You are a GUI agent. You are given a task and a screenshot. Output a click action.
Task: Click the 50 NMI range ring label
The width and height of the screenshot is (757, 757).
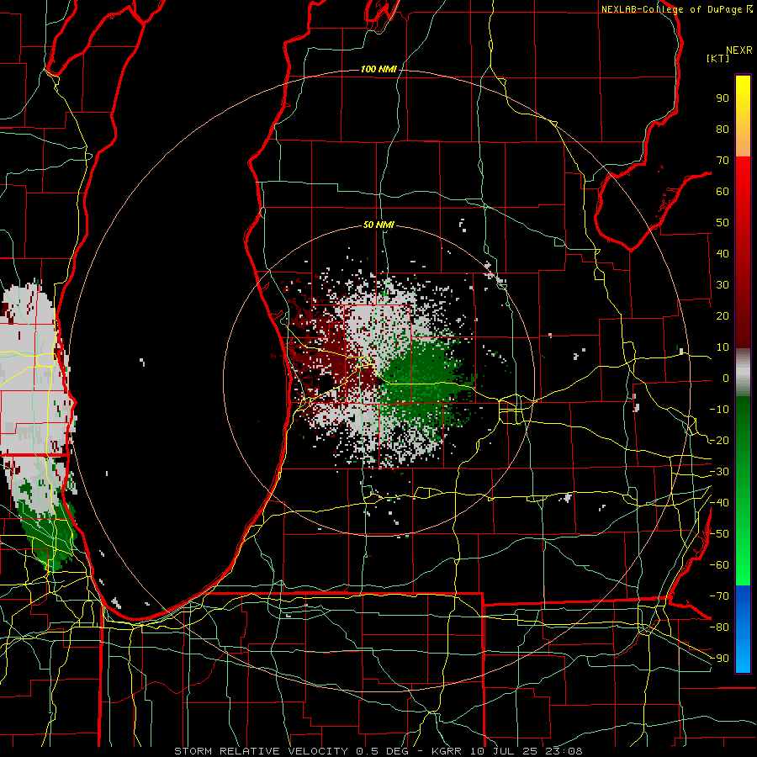378,225
